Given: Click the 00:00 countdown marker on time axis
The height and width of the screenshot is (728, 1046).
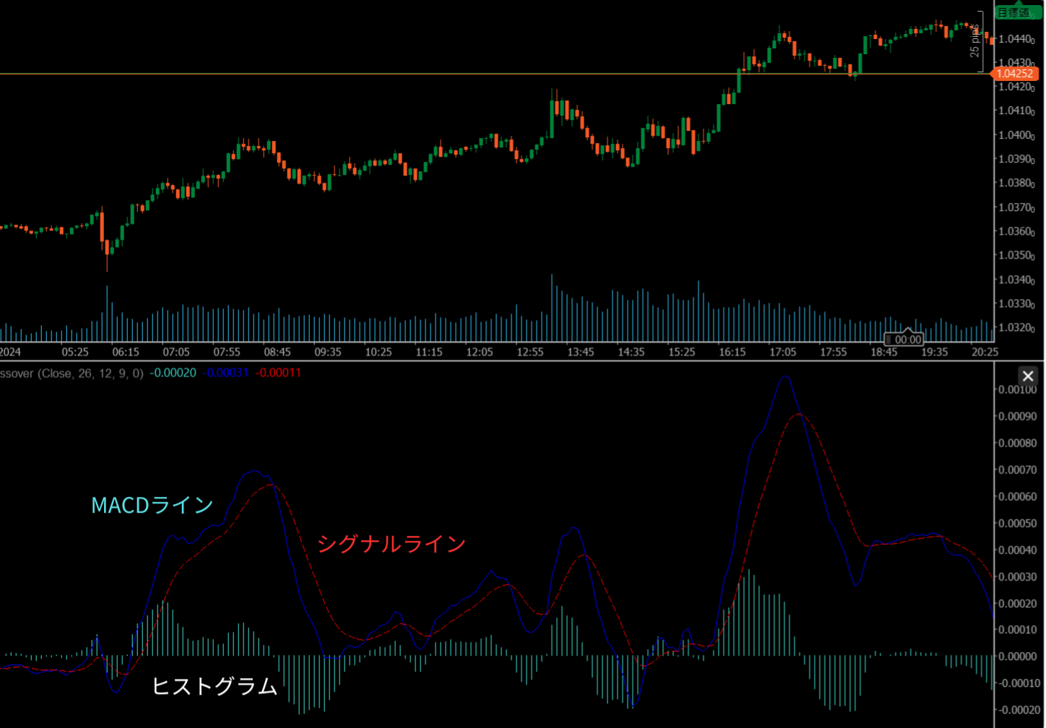Looking at the screenshot, I should (x=904, y=339).
